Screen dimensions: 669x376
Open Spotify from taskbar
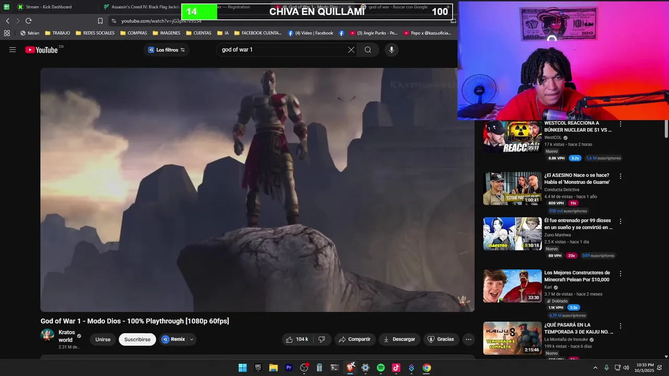coord(380,368)
